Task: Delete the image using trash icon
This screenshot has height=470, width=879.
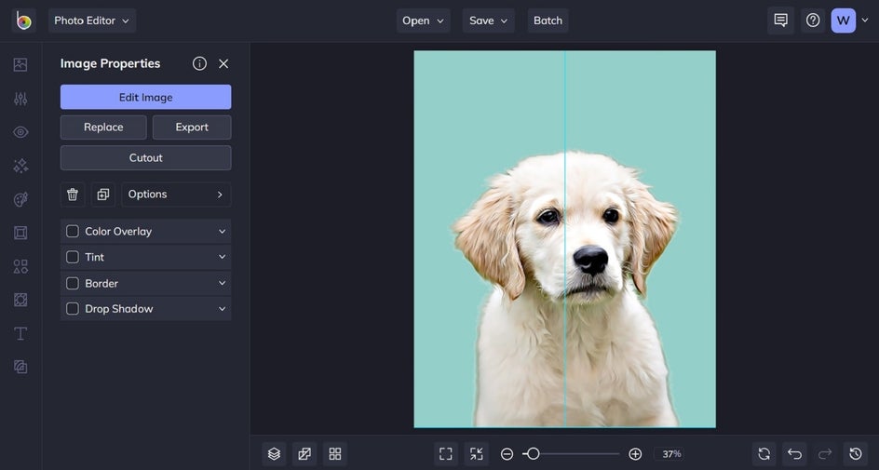Action: point(73,195)
